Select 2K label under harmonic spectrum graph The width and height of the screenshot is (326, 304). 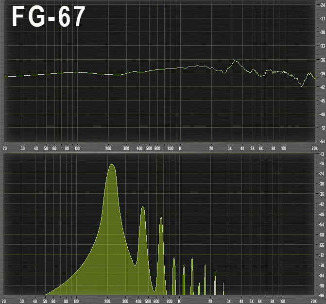[x=210, y=301]
